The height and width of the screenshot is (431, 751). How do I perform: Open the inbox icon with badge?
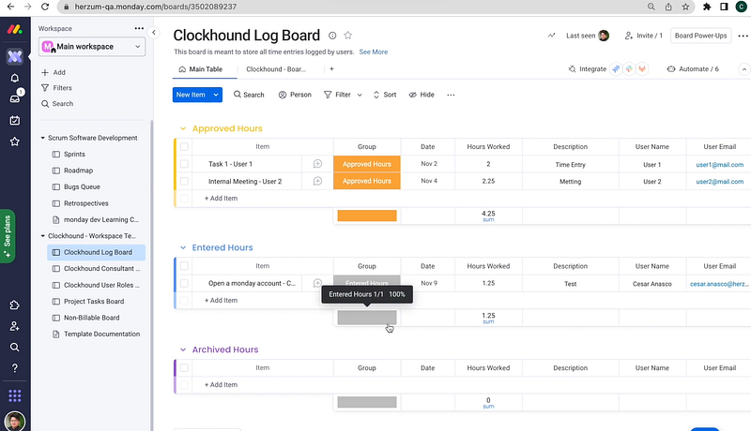15,98
